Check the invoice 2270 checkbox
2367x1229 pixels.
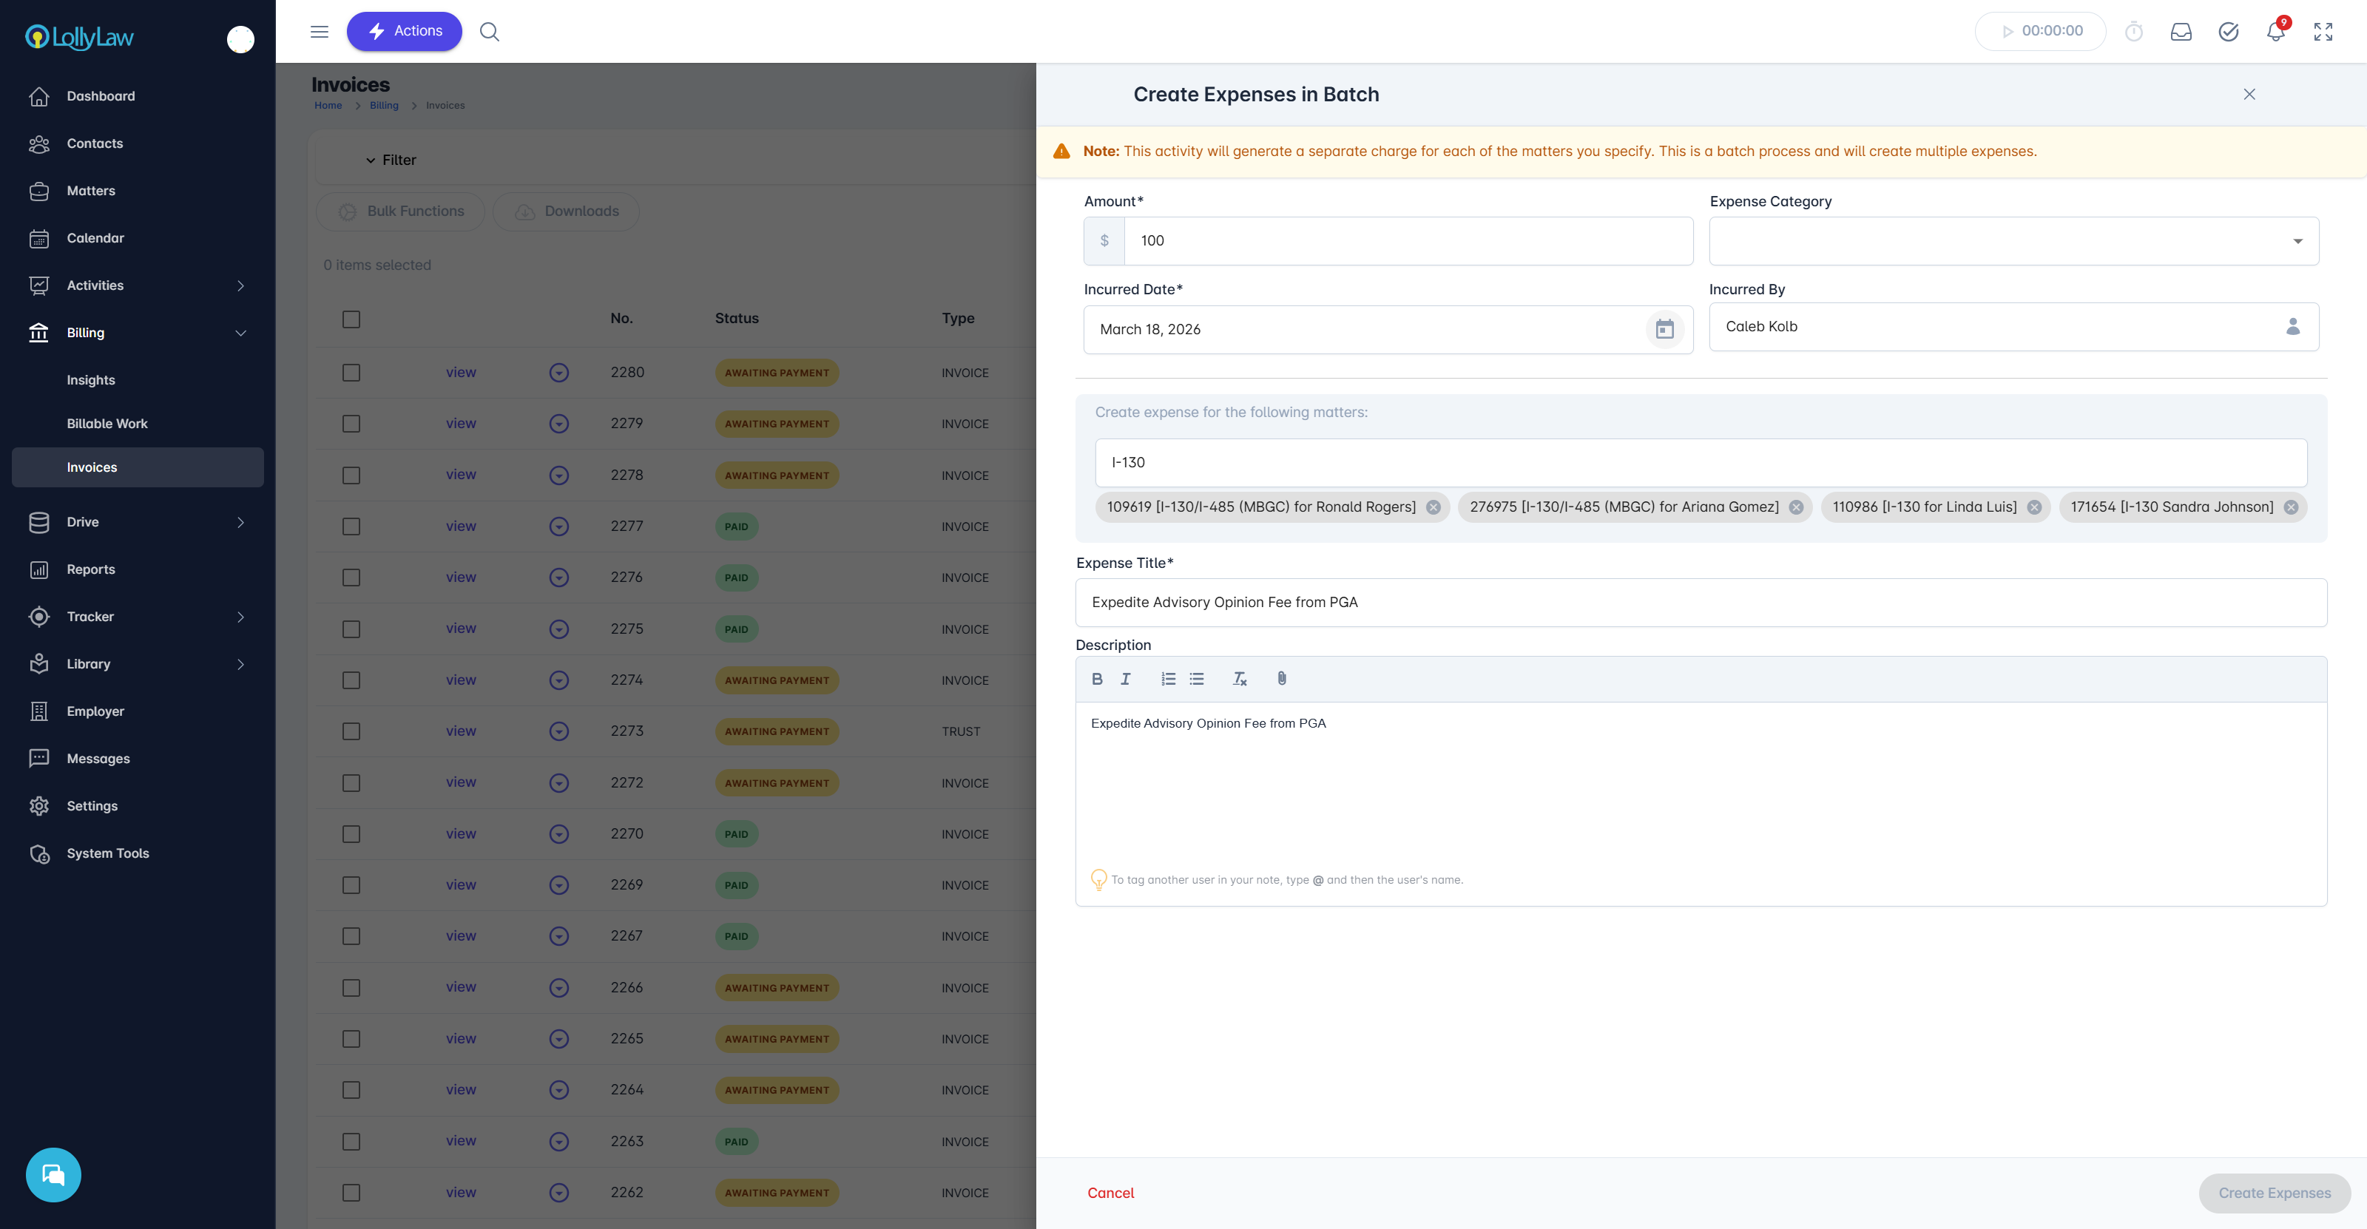pyautogui.click(x=351, y=834)
